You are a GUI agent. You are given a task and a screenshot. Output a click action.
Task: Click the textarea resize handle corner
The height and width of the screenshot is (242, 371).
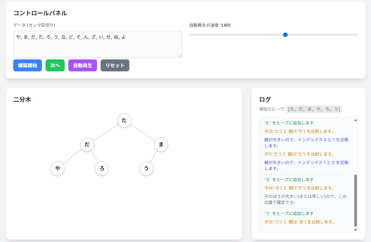click(x=180, y=55)
